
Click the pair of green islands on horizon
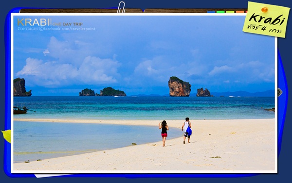tap(103, 92)
